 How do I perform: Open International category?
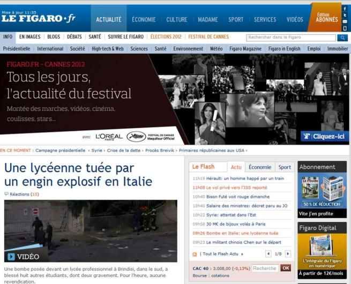pyautogui.click(x=50, y=49)
